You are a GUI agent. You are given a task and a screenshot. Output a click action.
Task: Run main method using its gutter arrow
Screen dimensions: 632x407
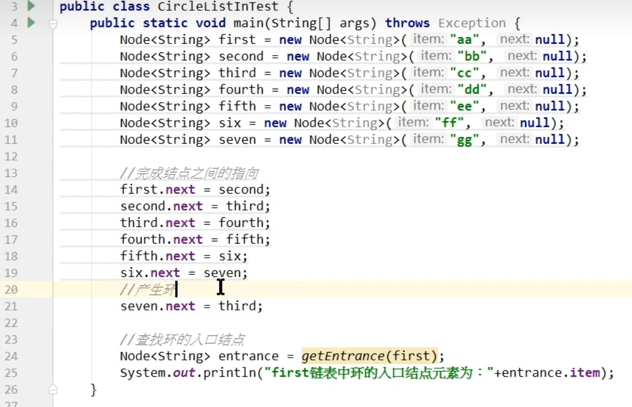click(31, 23)
